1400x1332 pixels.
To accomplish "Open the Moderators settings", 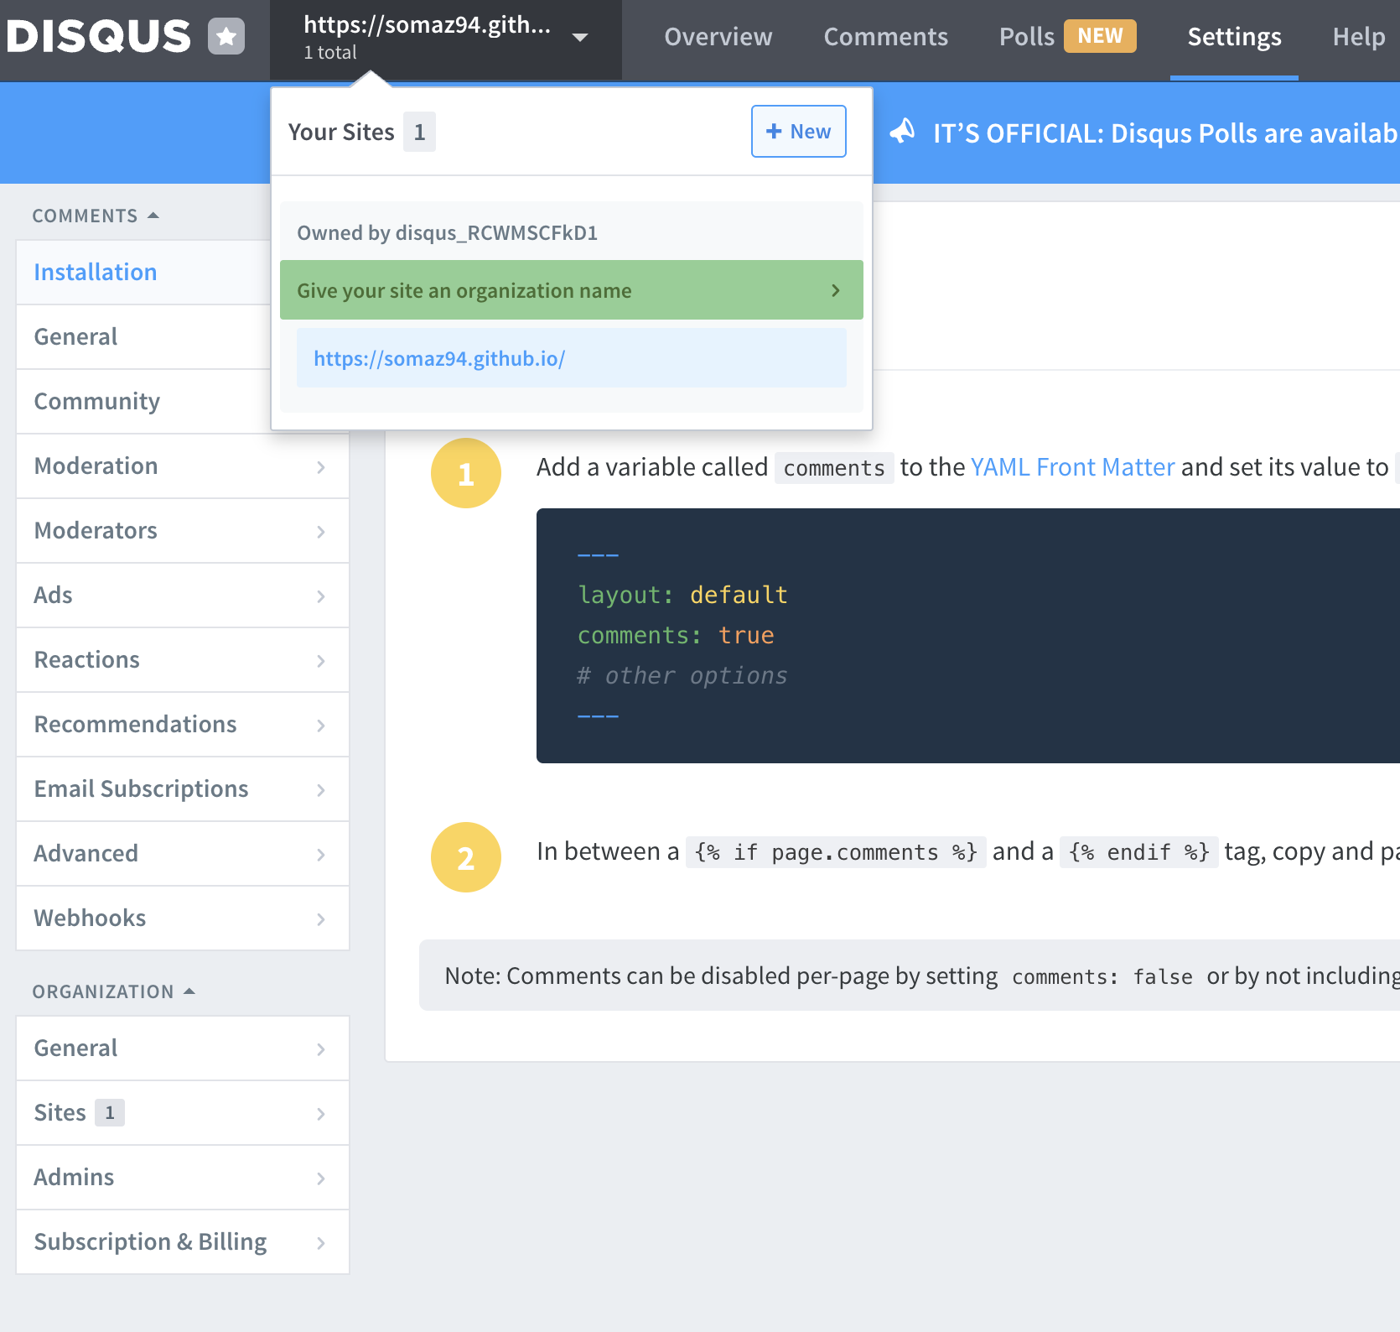I will (183, 531).
